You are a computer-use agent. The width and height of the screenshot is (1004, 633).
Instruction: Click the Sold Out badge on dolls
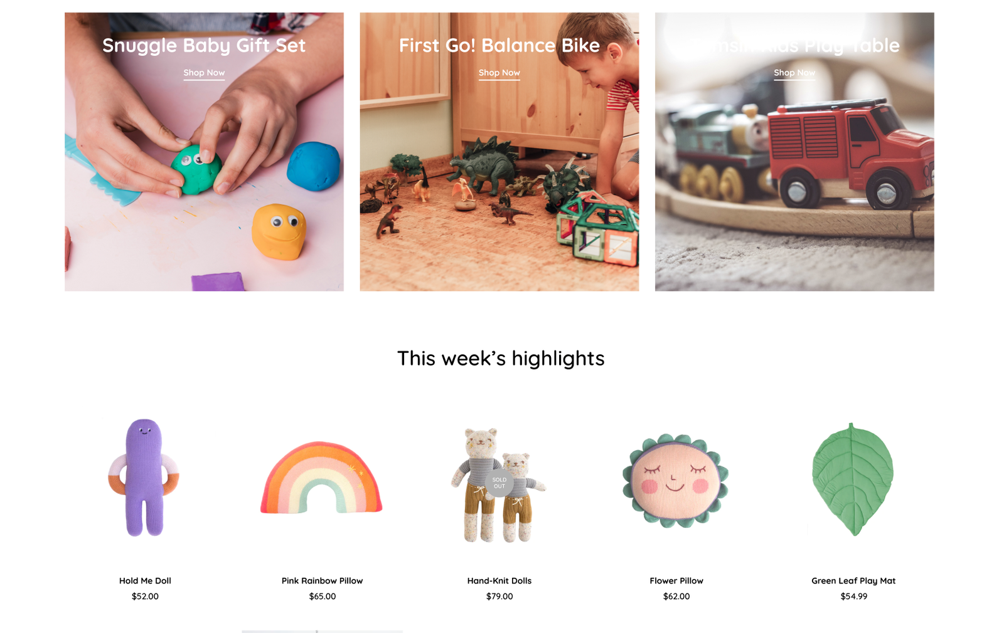pos(499,483)
